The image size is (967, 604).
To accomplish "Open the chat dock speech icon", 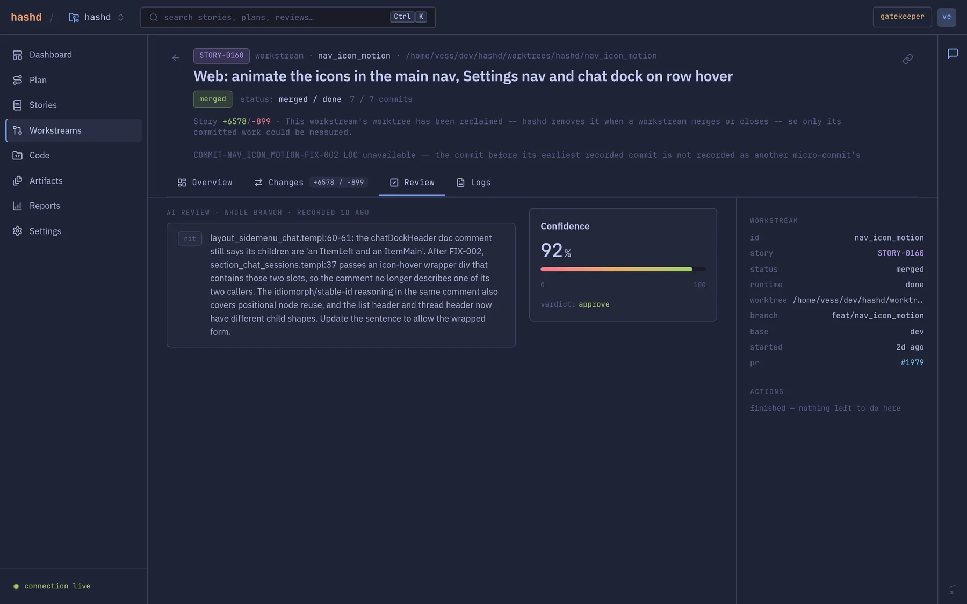I will point(952,54).
